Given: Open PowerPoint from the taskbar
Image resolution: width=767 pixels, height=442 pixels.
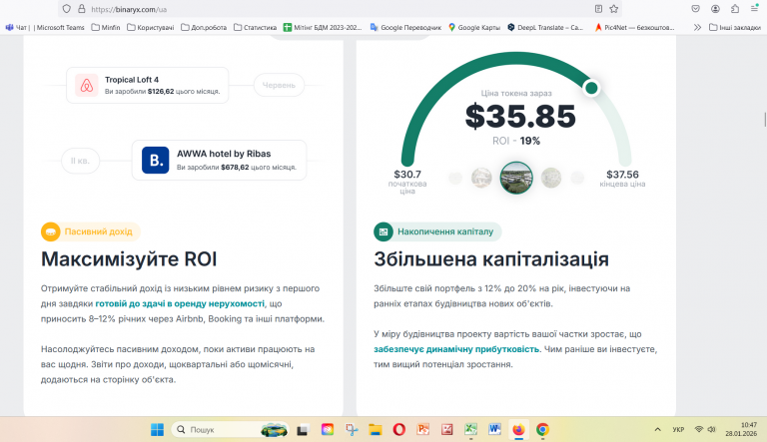Looking at the screenshot, I should 423,430.
